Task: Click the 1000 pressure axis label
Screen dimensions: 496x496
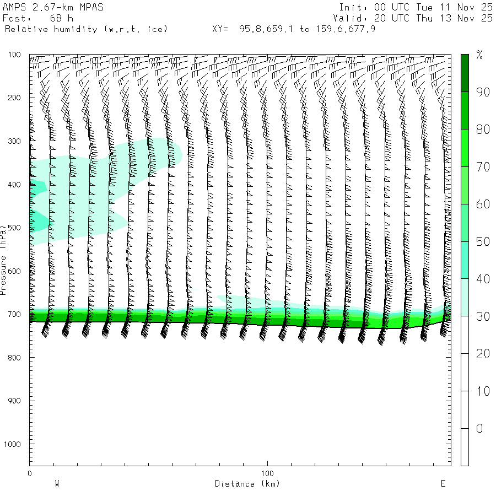Action: (x=12, y=444)
